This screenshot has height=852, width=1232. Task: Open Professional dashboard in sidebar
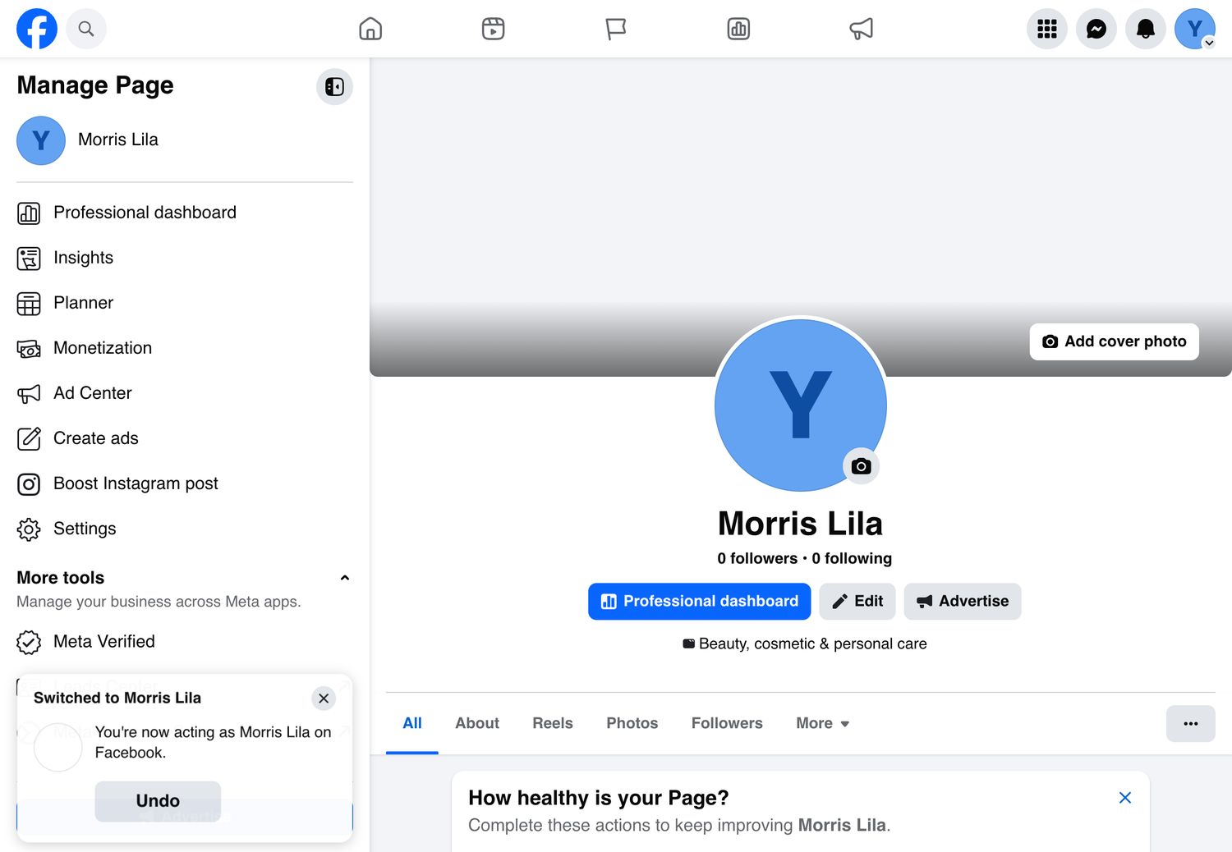(x=185, y=213)
